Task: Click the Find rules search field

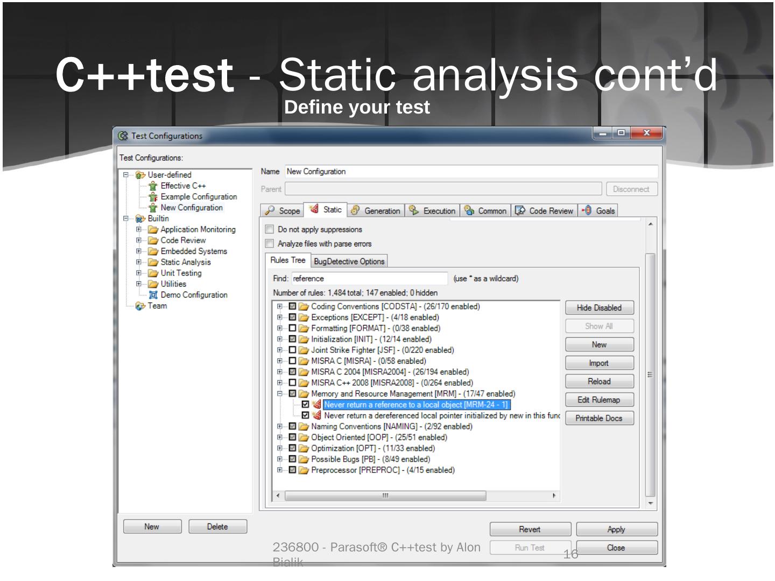Action: pyautogui.click(x=369, y=279)
